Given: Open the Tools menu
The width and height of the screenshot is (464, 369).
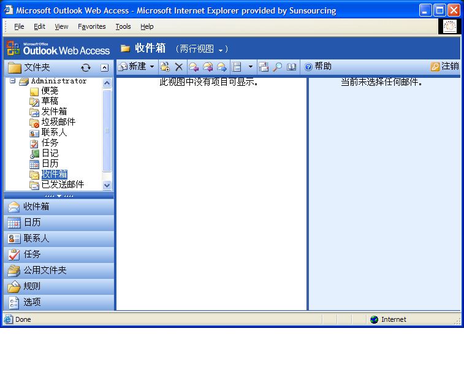Looking at the screenshot, I should pyautogui.click(x=123, y=26).
